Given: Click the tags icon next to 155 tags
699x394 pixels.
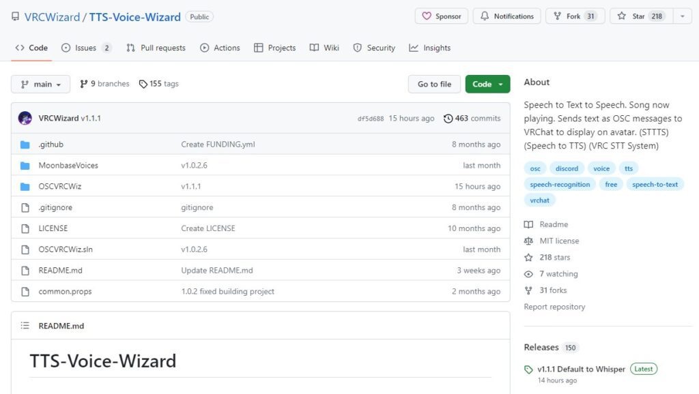Looking at the screenshot, I should pos(143,84).
